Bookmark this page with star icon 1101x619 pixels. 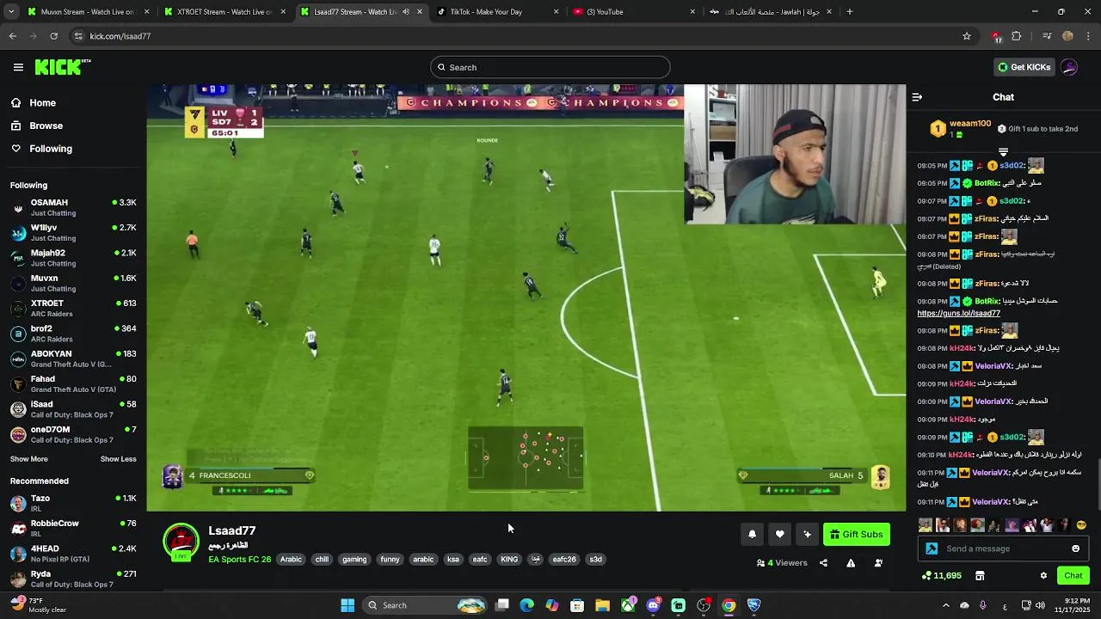click(967, 36)
